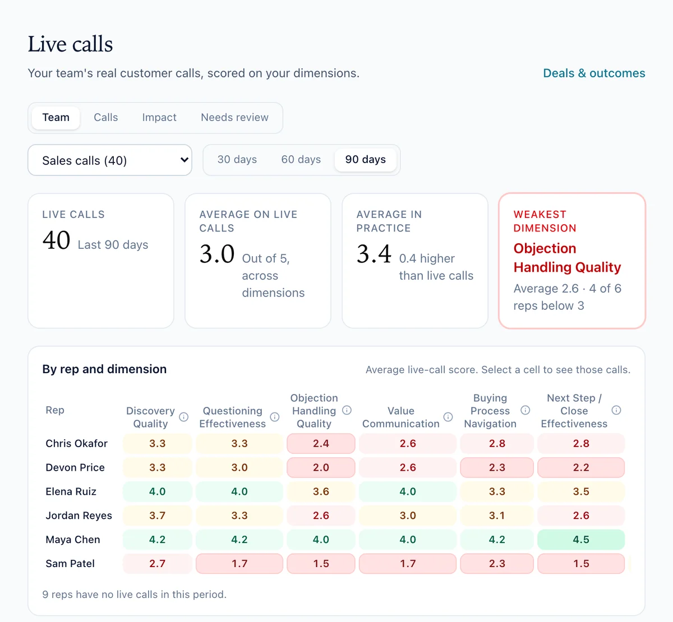Switch to the Calls tab
This screenshot has height=622, width=673.
click(106, 118)
